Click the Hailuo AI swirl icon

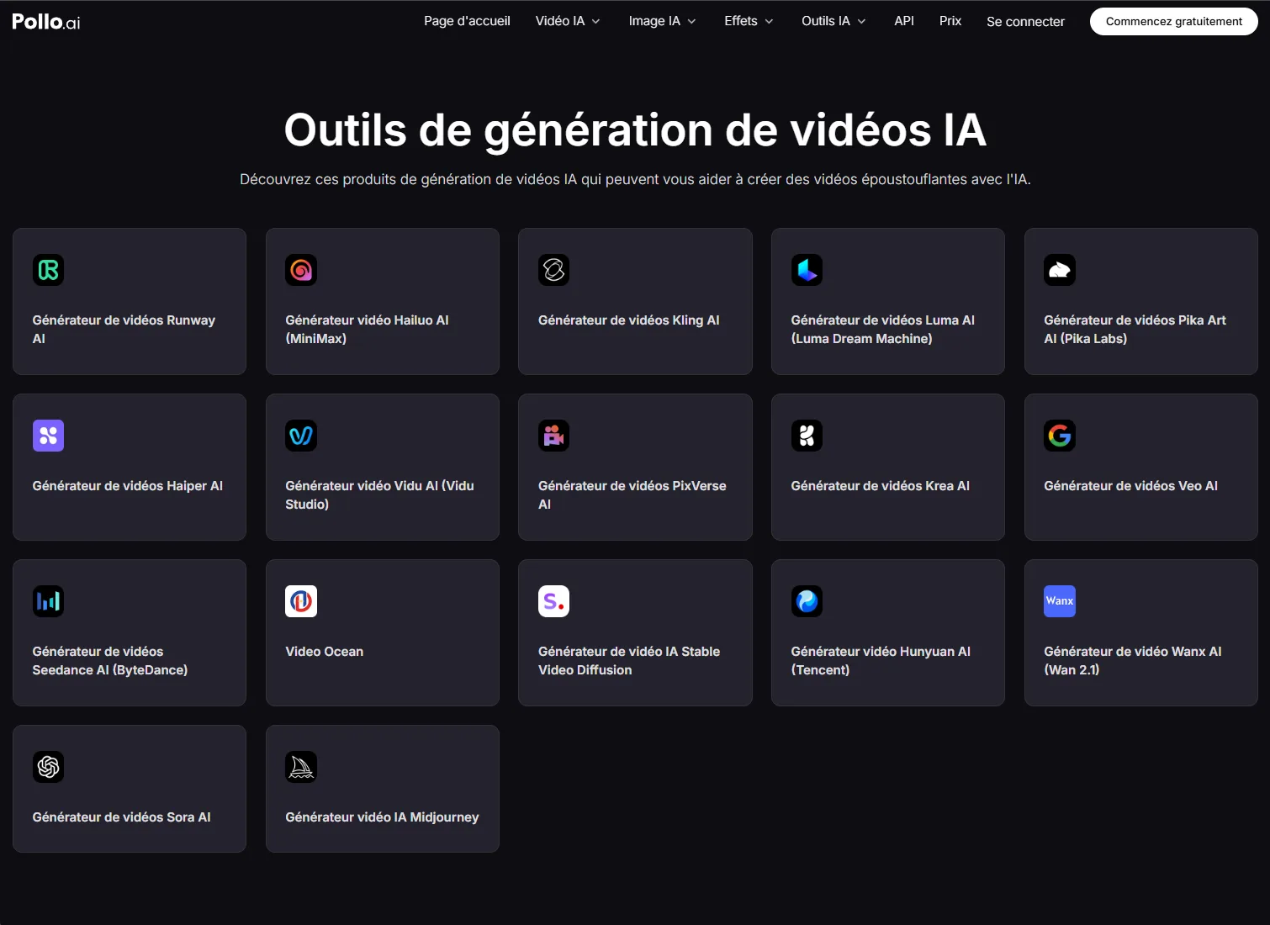[301, 270]
